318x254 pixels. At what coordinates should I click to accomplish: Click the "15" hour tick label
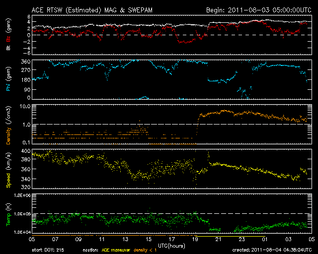tap(149, 239)
